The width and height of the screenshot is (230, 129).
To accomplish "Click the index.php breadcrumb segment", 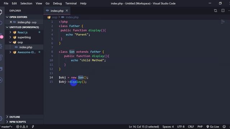I will point(72,17).
